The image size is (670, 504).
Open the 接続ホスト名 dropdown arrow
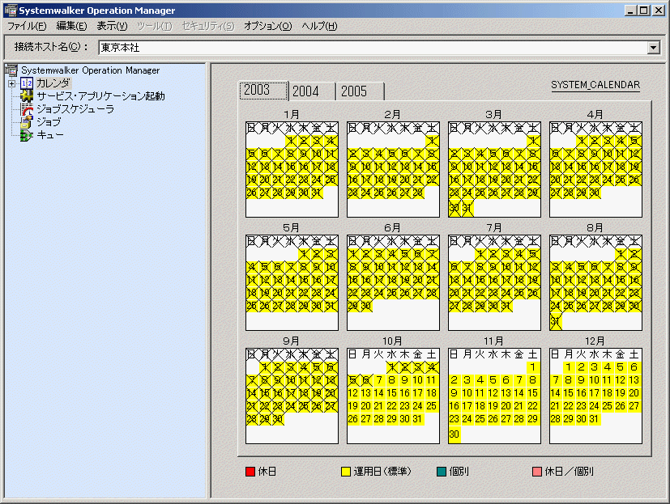(x=653, y=48)
